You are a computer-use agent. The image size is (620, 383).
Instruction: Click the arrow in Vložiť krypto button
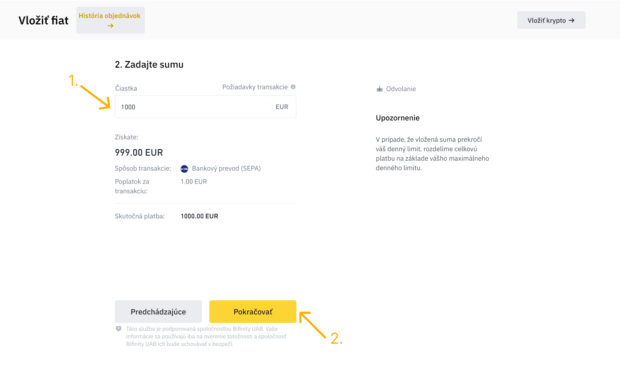[572, 20]
